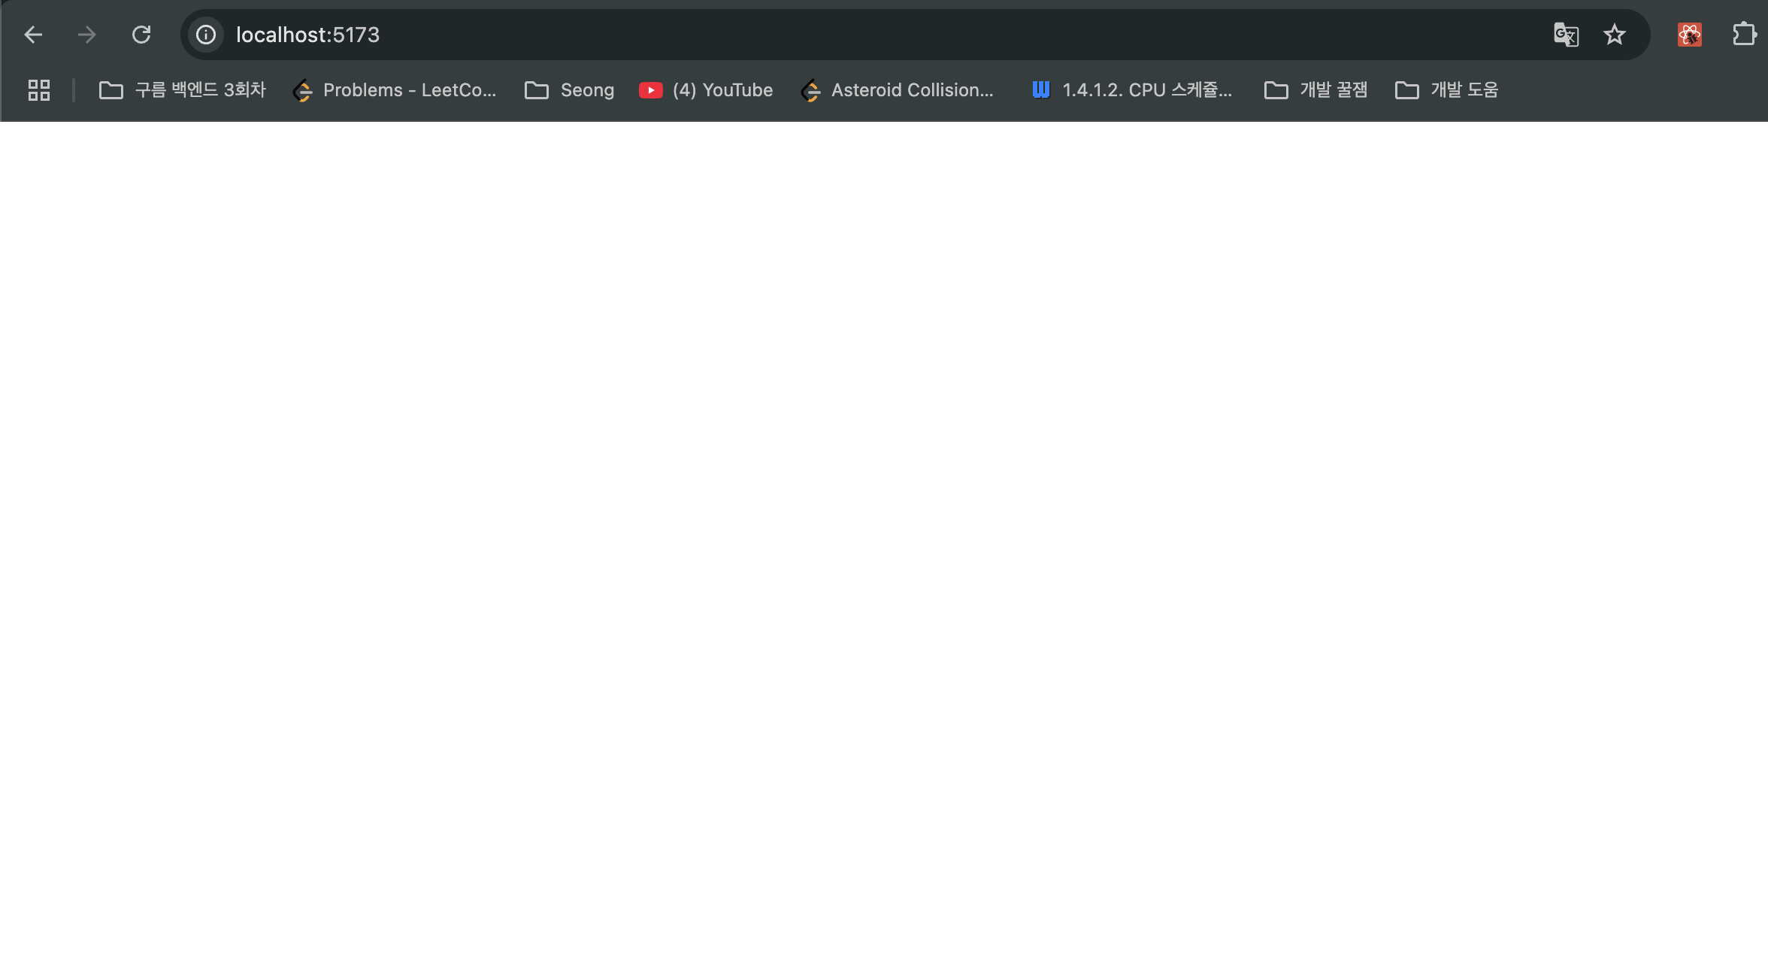Viewport: 1768px width, 976px height.
Task: Open the Apps grid shortcut
Action: pos(39,90)
